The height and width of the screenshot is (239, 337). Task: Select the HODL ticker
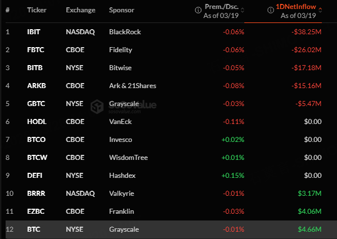35,122
